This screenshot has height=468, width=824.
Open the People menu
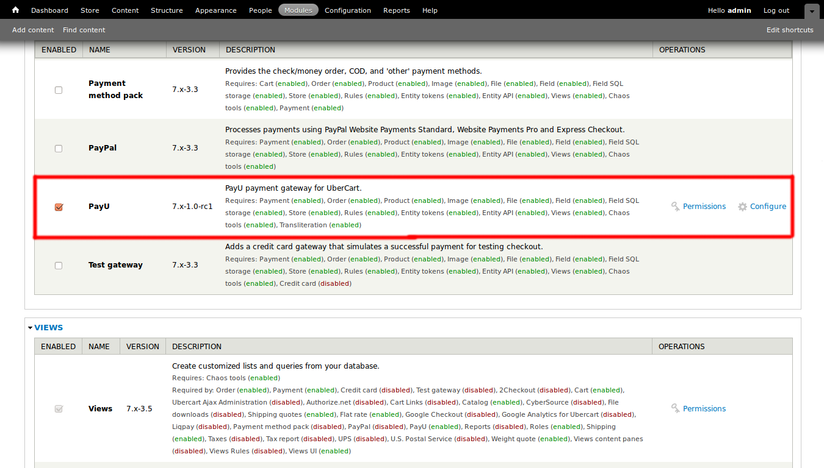point(260,10)
